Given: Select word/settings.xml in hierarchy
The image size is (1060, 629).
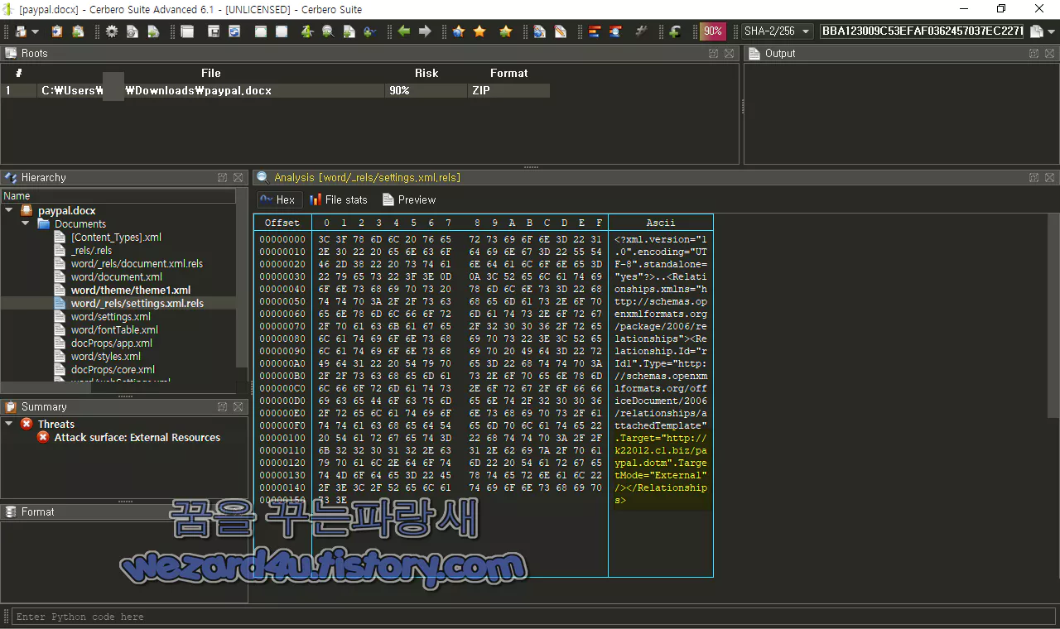Looking at the screenshot, I should pos(111,316).
